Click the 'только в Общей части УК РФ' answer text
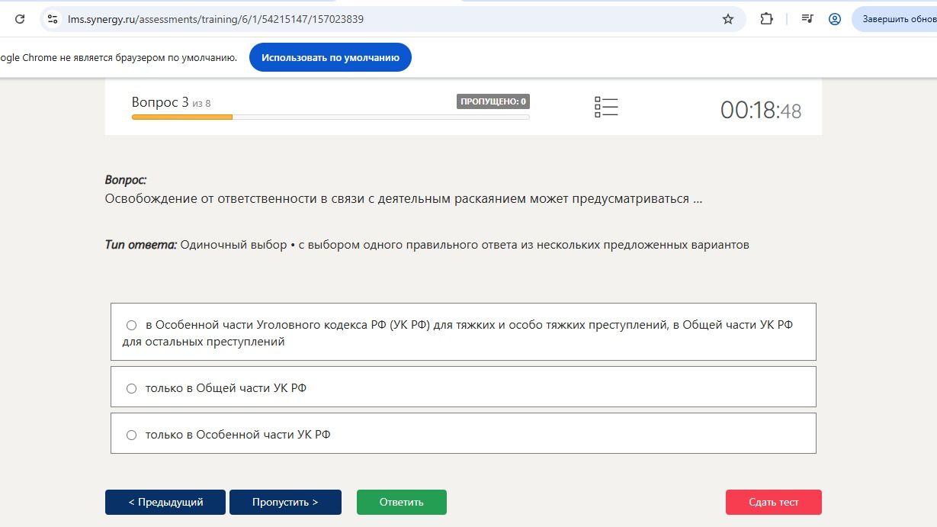937x527 pixels. (226, 388)
